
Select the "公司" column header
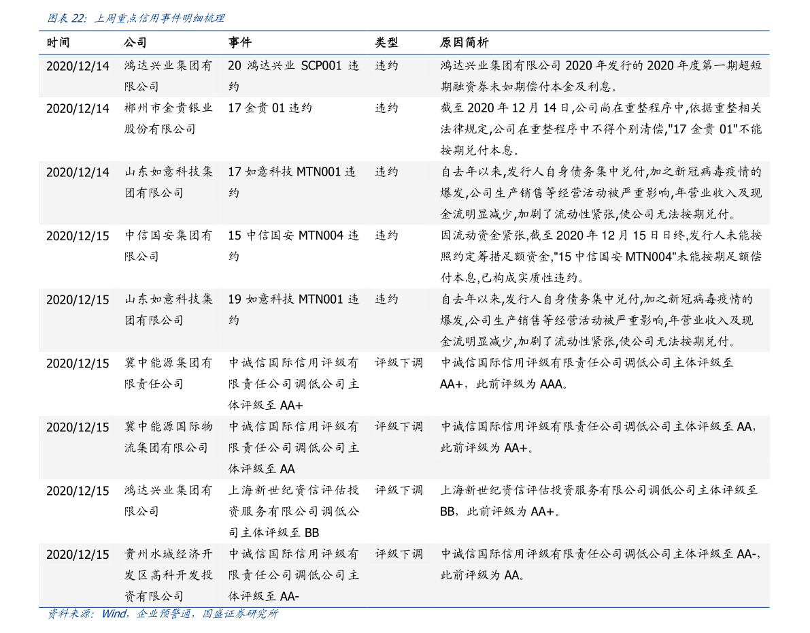(x=135, y=42)
